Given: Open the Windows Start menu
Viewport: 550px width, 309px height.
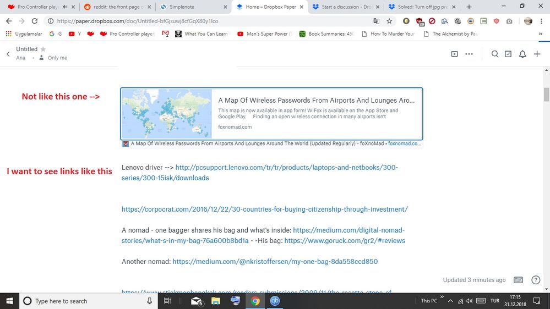Looking at the screenshot, I should pos(9,301).
